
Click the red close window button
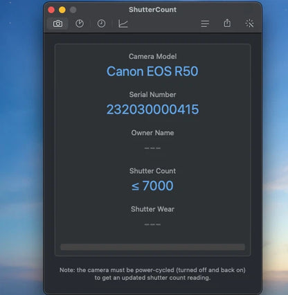[51, 10]
